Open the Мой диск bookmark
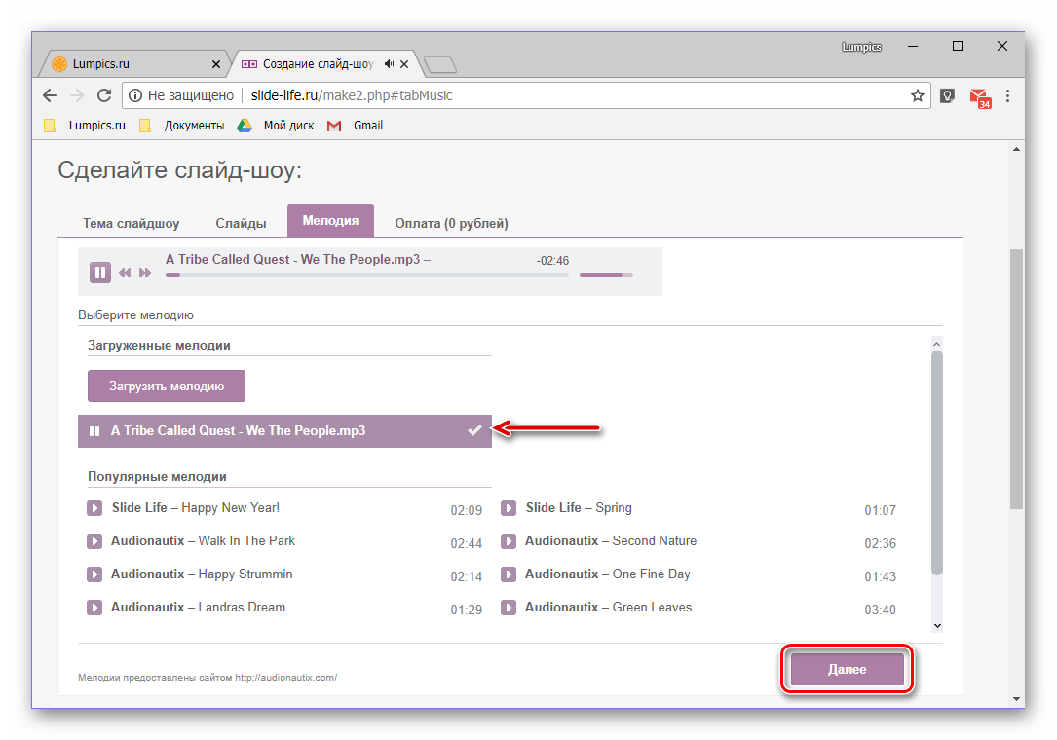The width and height of the screenshot is (1057, 740). tap(276, 126)
